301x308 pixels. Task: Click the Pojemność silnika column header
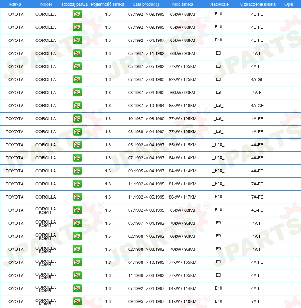[107, 4]
